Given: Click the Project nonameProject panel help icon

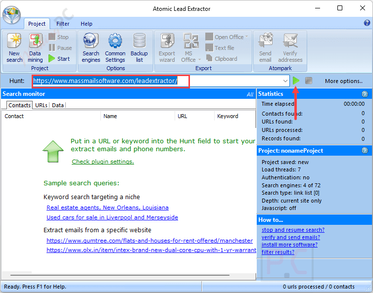Looking at the screenshot, I should tap(365, 150).
